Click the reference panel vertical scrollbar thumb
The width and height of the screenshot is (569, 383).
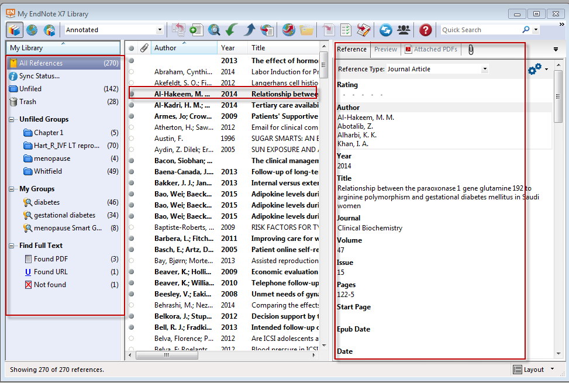click(x=558, y=96)
